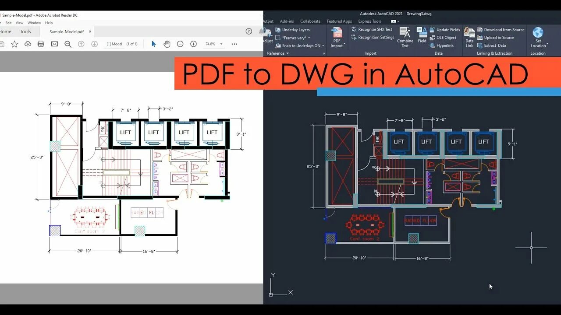Click Upload to Source
Image resolution: width=561 pixels, height=315 pixels.
point(495,37)
